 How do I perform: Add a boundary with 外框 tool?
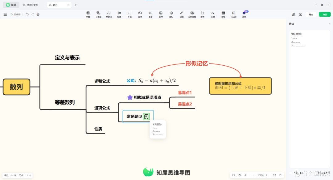(x=129, y=14)
